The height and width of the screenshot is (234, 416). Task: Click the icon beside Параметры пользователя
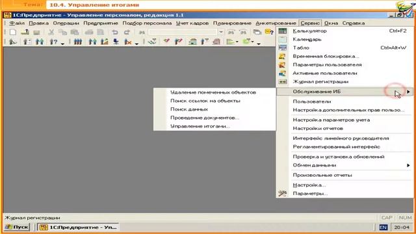(x=282, y=65)
